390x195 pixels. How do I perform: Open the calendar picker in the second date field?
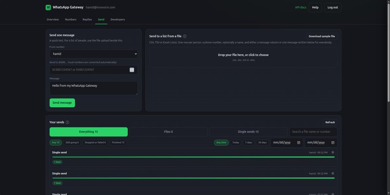[x=333, y=143]
